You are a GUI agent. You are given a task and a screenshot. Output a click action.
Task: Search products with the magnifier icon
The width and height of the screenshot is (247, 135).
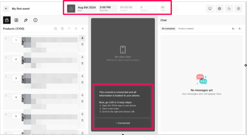56,29
